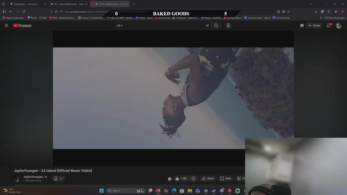347x195 pixels.
Task: Open the Create button
Action: [x=314, y=25]
